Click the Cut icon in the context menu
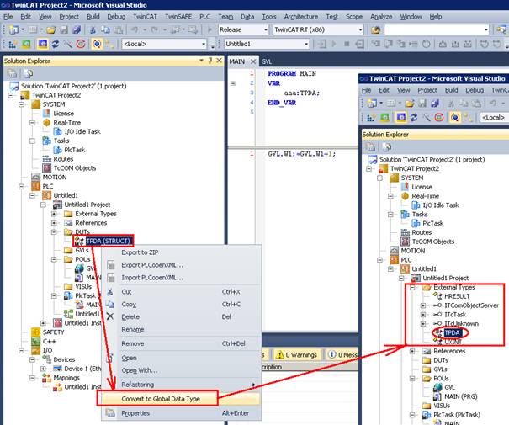509x425 pixels. pyautogui.click(x=109, y=292)
